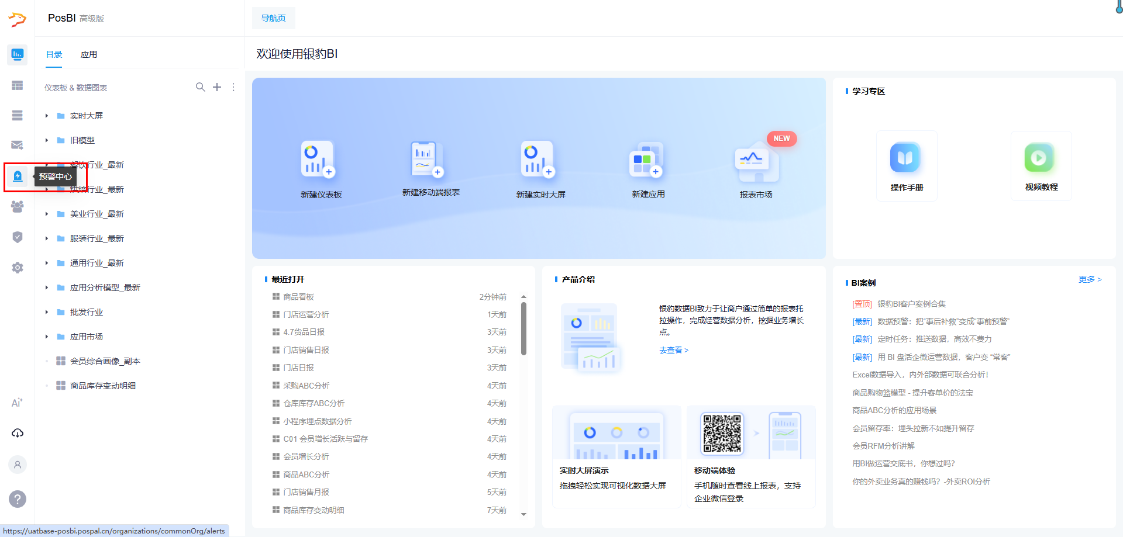Open the search icon above the folder list
This screenshot has height=537, width=1123.
coord(201,87)
